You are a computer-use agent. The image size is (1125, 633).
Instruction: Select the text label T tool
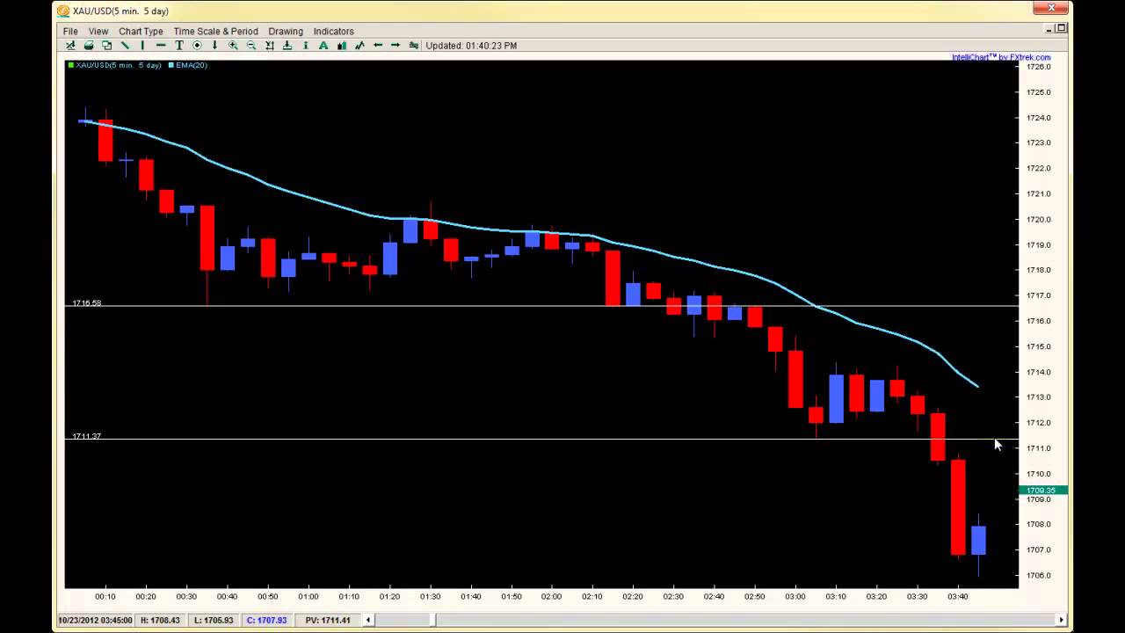coord(179,46)
